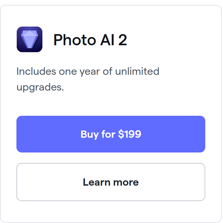The height and width of the screenshot is (223, 223).
Task: Choose Buy for $199
Action: [111, 134]
